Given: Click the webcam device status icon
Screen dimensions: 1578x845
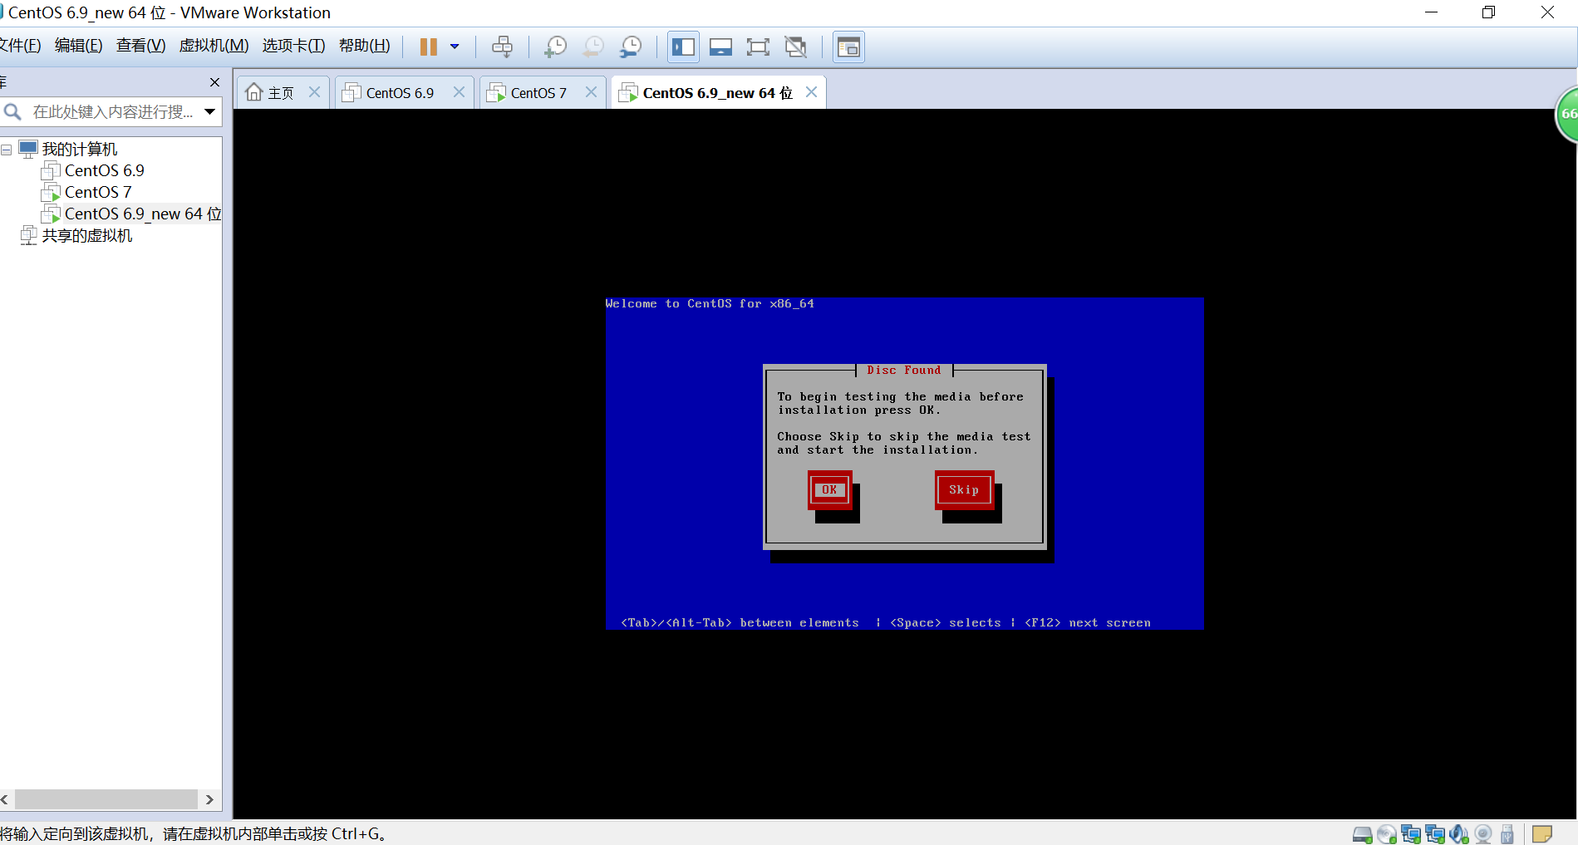Looking at the screenshot, I should tap(1483, 834).
